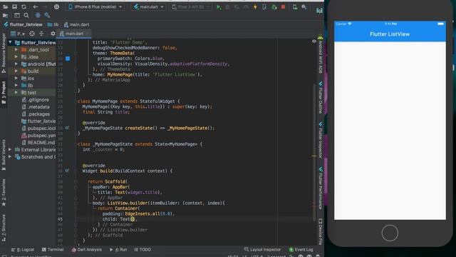
Task: Click the override gutter icon beside createState
Action: click(x=67, y=128)
